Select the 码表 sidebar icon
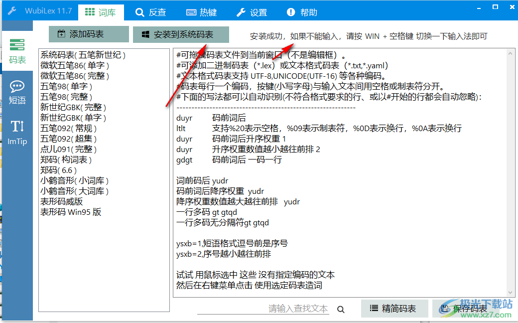The height and width of the screenshot is (323, 518). point(18,52)
